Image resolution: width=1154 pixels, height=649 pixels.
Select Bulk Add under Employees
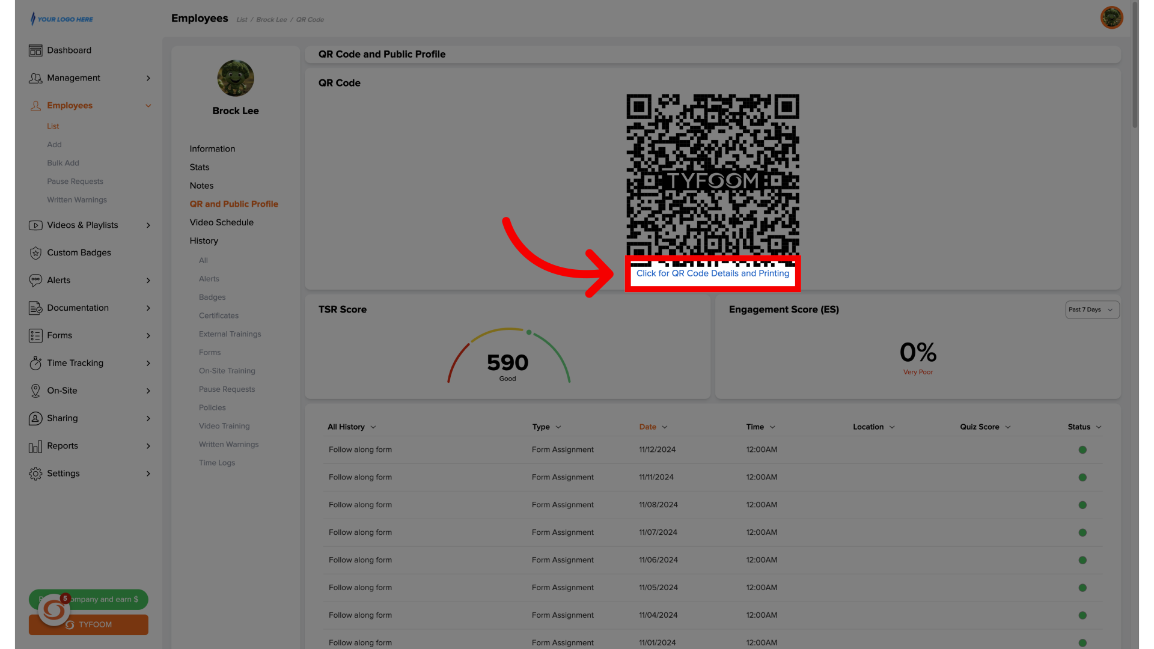[x=63, y=163]
